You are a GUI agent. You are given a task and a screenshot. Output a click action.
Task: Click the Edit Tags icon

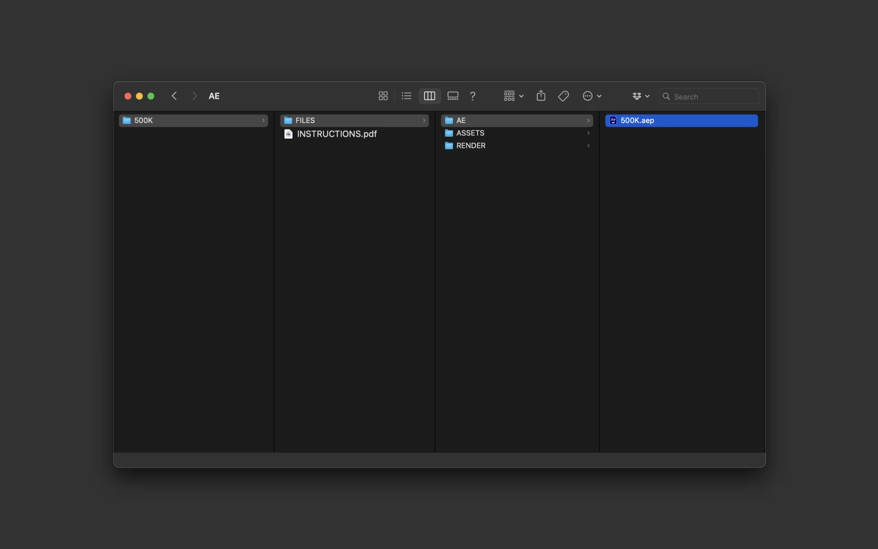563,96
